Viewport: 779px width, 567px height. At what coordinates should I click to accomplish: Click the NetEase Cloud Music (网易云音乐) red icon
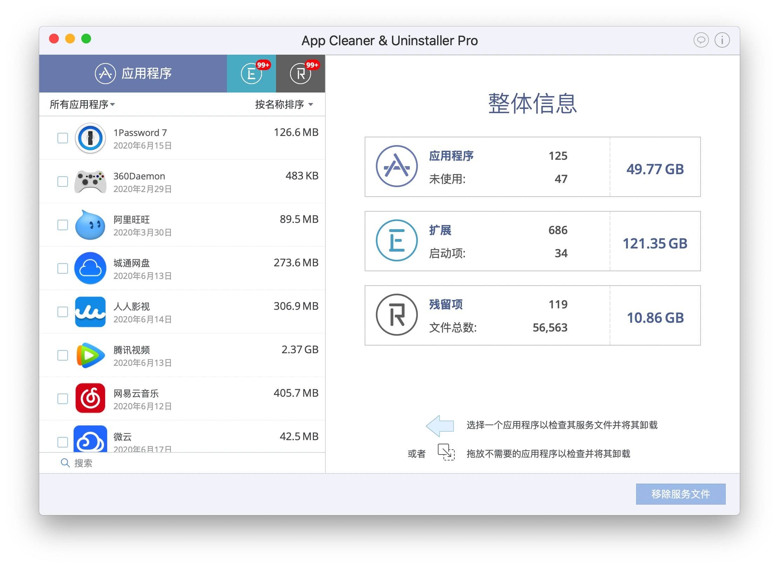90,398
